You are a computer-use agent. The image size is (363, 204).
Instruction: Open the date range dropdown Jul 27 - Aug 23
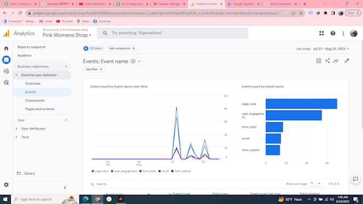(331, 49)
